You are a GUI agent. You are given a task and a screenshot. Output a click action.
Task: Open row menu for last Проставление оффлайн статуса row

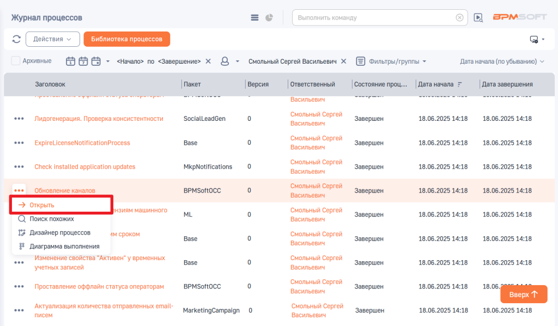click(19, 286)
